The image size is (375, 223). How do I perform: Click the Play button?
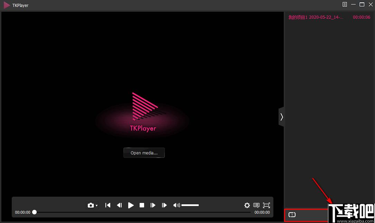tap(131, 205)
